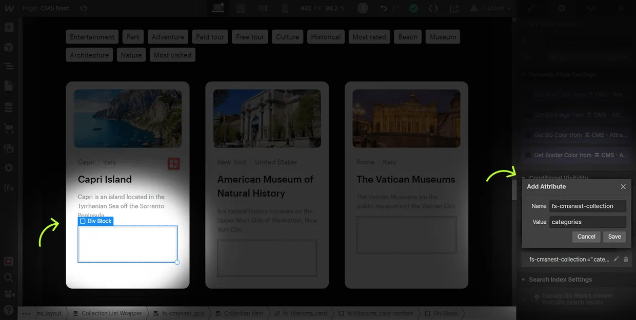Image resolution: width=636 pixels, height=320 pixels.
Task: Open the canvas options three-dot menu
Action: [x=195, y=8]
